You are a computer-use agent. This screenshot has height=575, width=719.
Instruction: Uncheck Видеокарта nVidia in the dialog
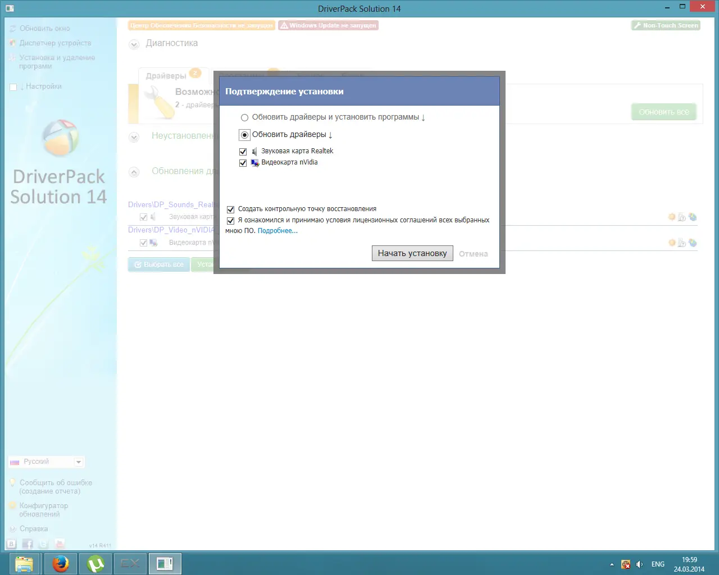click(x=243, y=163)
